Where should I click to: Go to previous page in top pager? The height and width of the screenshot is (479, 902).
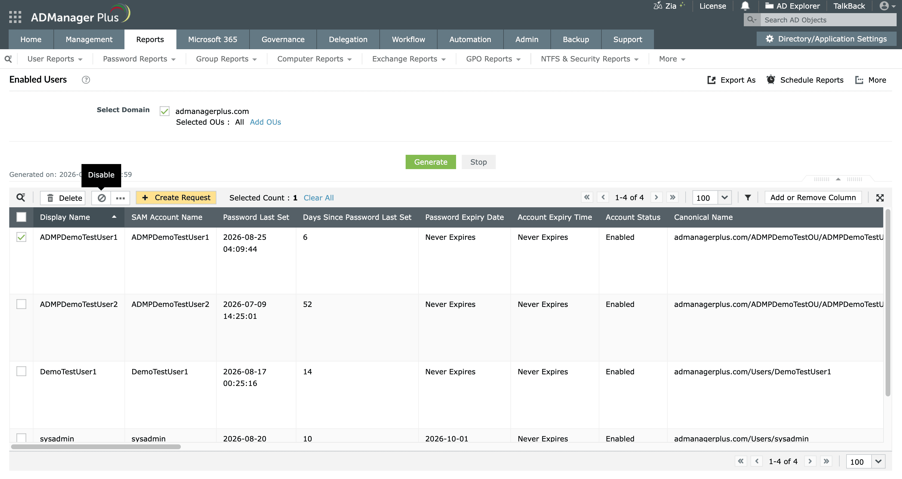[x=603, y=197]
